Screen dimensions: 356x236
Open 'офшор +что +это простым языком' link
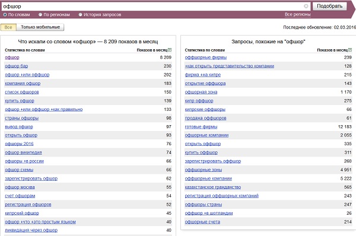pyautogui.click(x=40, y=222)
